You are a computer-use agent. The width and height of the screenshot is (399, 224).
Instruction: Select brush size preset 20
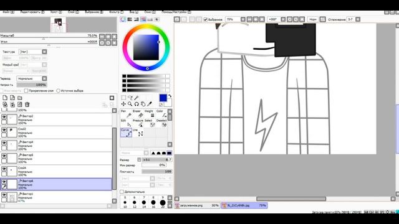[x=163, y=203]
